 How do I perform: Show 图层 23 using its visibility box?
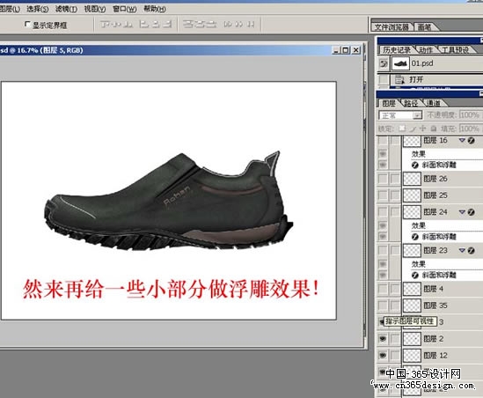383,250
